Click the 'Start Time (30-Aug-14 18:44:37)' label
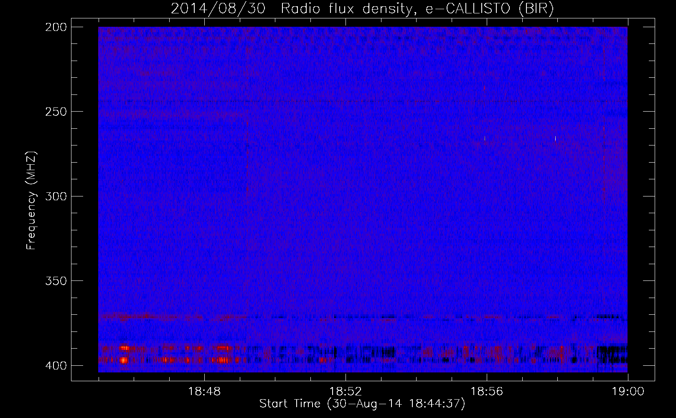This screenshot has height=418, width=676. [362, 404]
